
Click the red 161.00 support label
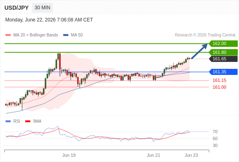coord(219,87)
